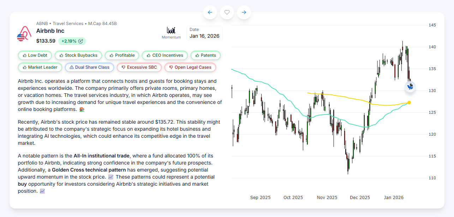
Task: Click the whale trade marker on chart
Action: [410, 87]
